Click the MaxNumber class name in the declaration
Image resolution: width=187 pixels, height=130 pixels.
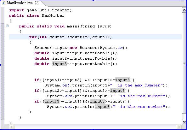(53, 16)
